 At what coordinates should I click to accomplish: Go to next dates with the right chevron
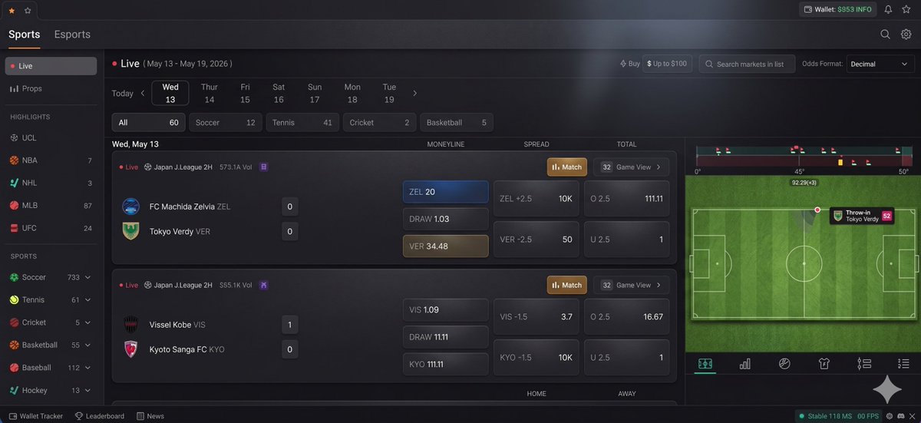[x=415, y=93]
